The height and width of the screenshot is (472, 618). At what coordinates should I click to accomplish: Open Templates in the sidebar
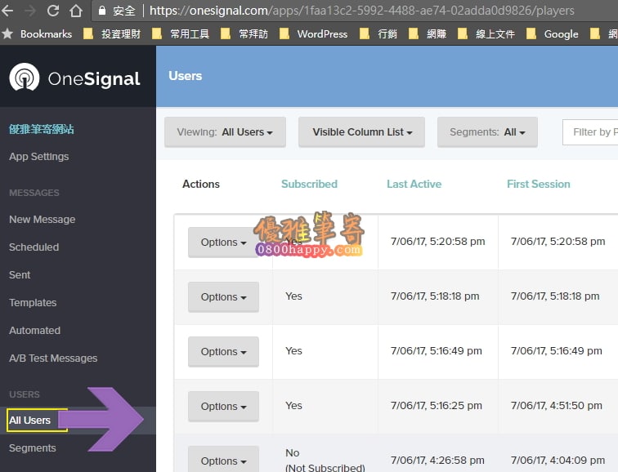[x=33, y=303]
